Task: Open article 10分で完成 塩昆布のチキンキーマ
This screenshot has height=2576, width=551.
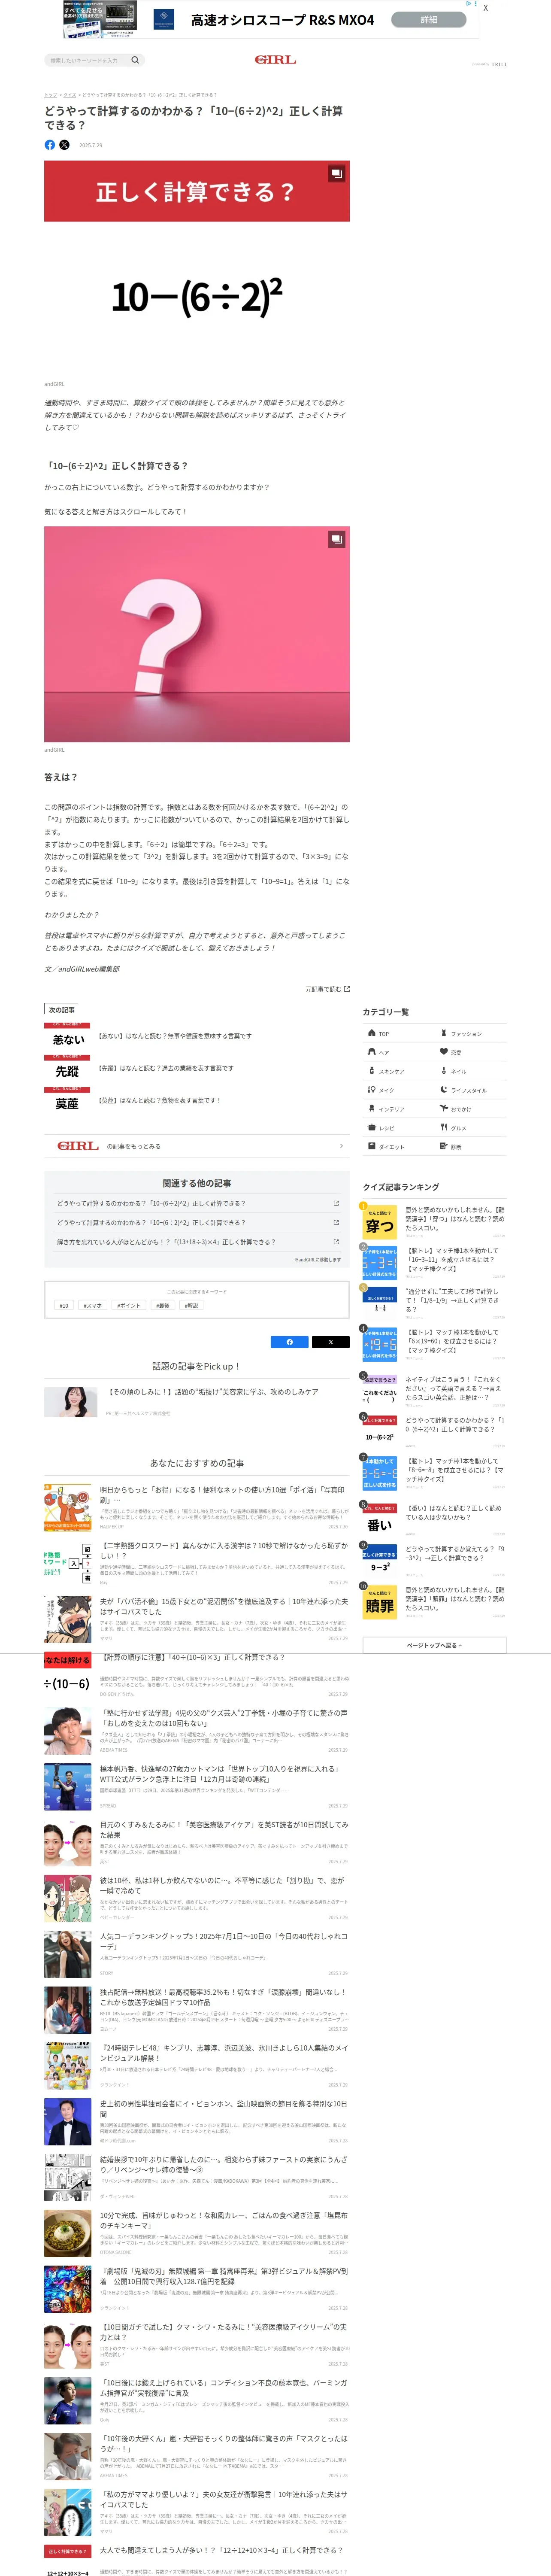Action: point(196,2233)
